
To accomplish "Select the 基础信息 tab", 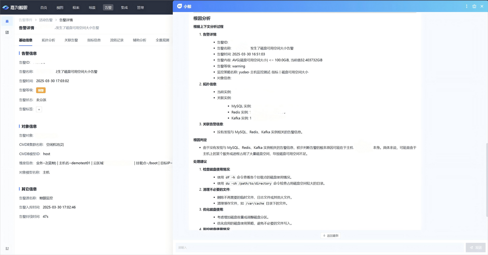I will [26, 40].
